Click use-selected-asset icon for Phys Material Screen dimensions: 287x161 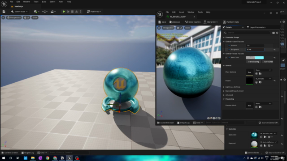(x=256, y=74)
